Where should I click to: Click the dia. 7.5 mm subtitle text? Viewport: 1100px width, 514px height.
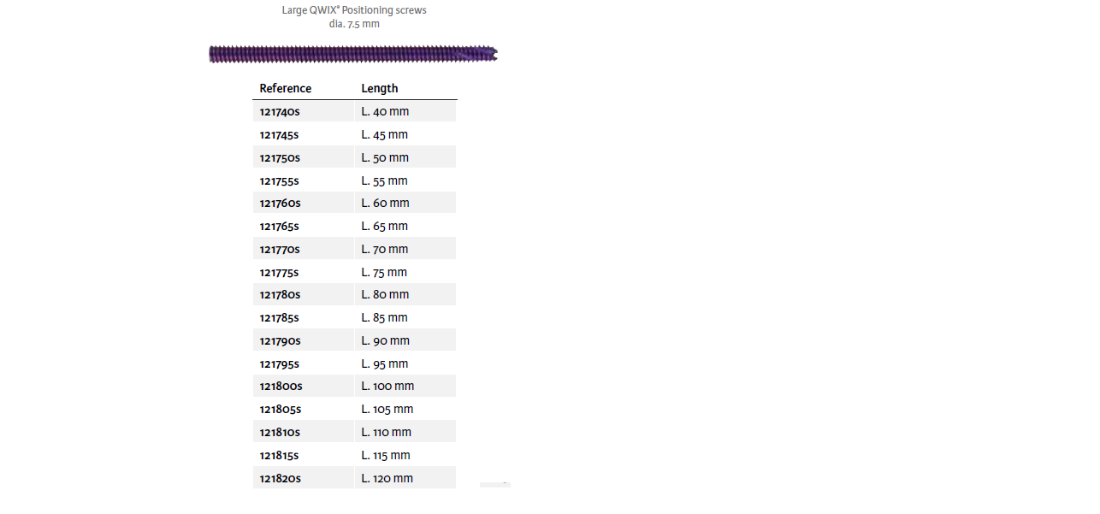(354, 24)
